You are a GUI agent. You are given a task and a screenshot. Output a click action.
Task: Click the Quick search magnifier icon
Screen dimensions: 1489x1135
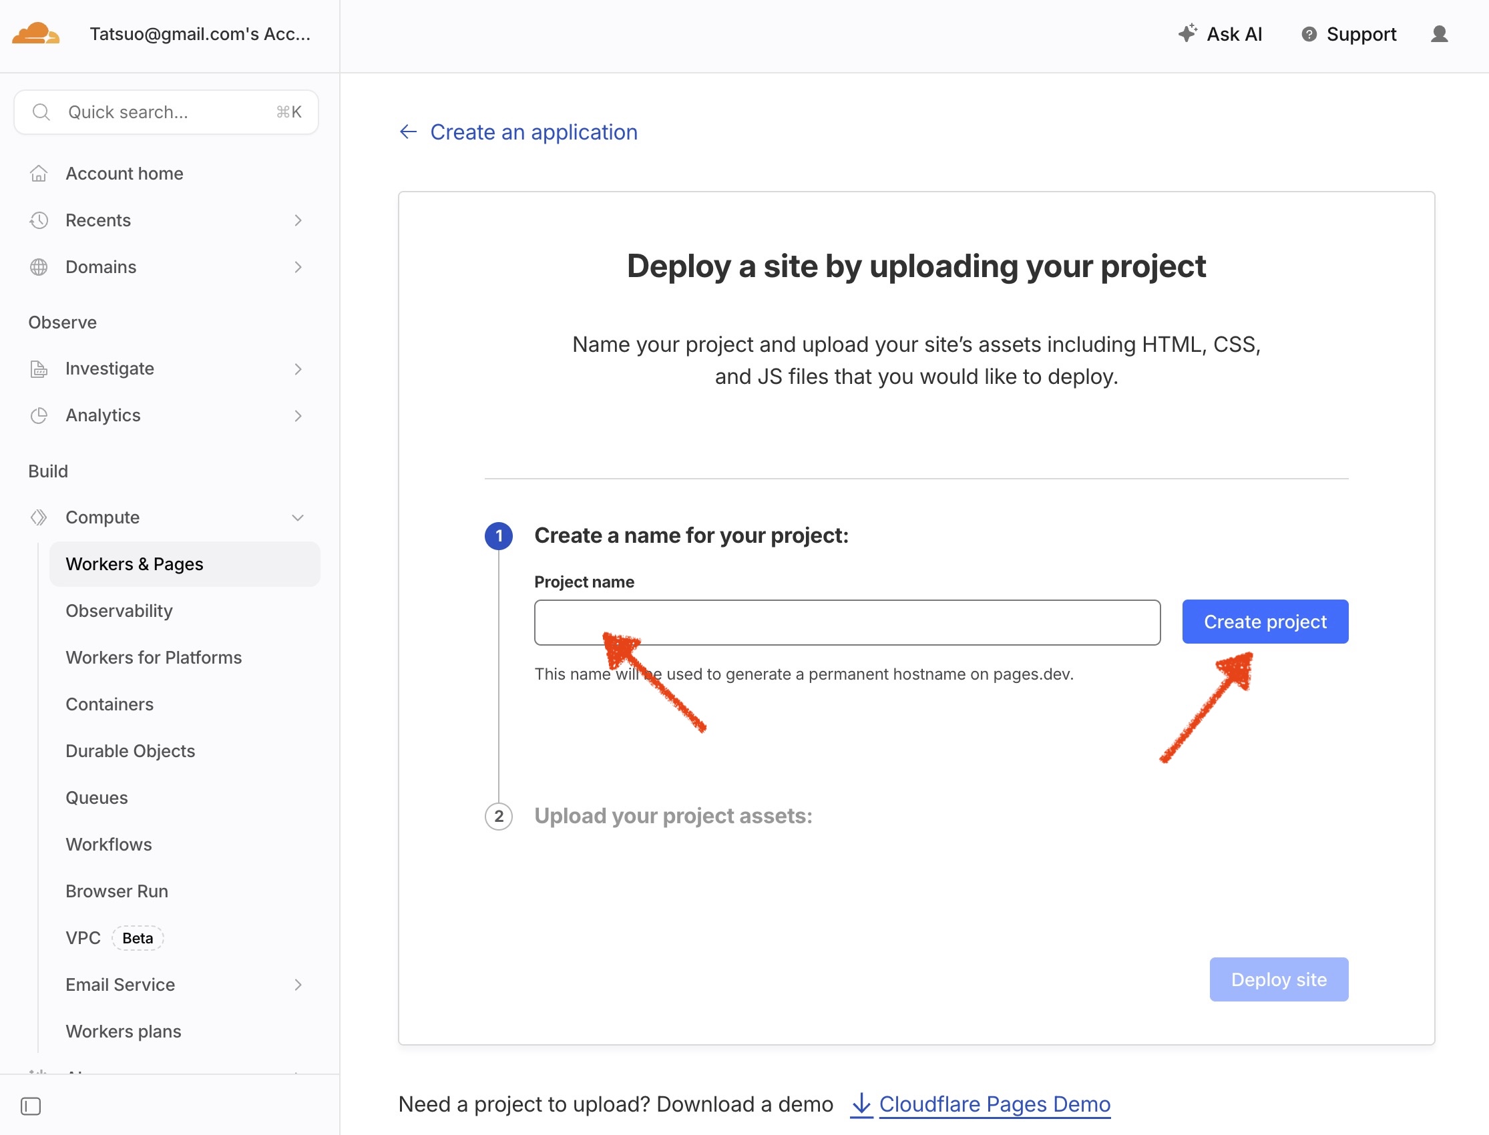click(x=41, y=112)
